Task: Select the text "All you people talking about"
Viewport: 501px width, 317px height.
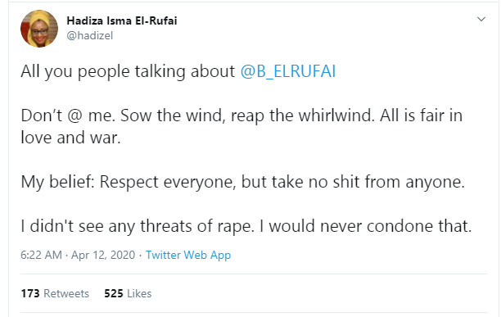Action: click(128, 71)
